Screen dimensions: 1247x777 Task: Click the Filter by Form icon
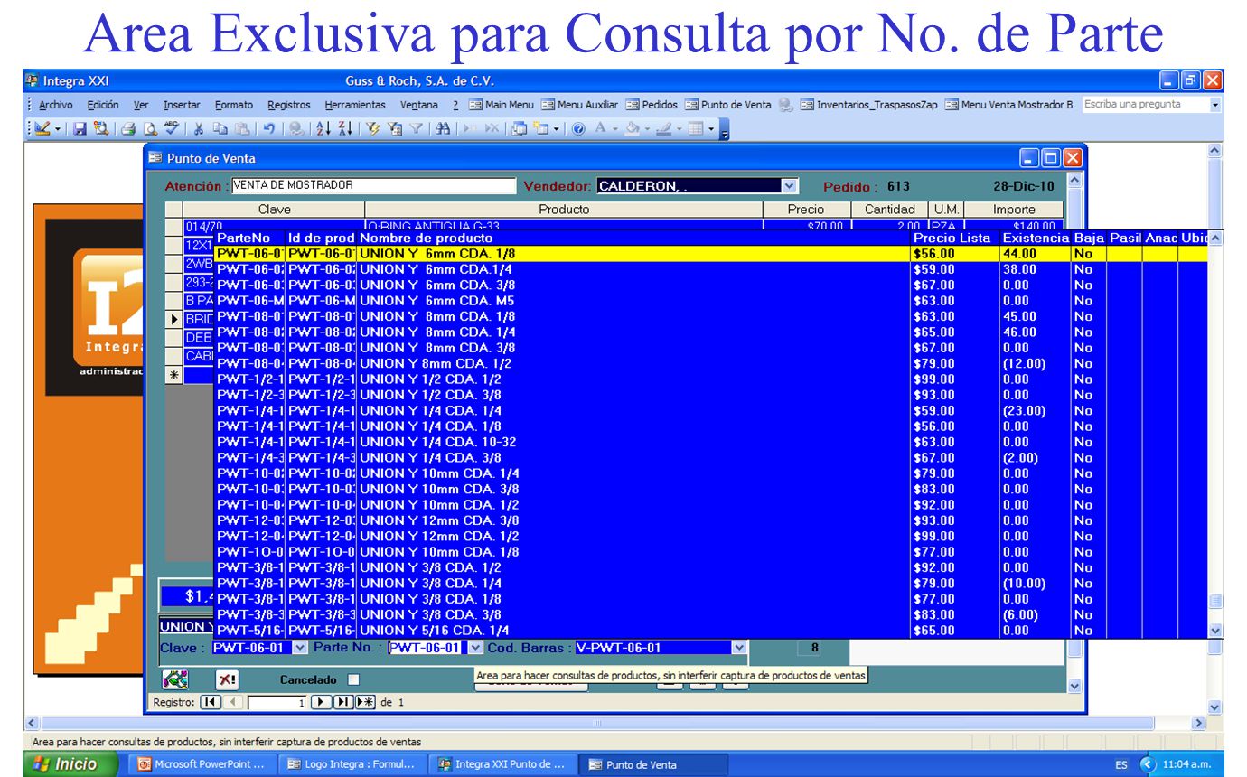[396, 130]
